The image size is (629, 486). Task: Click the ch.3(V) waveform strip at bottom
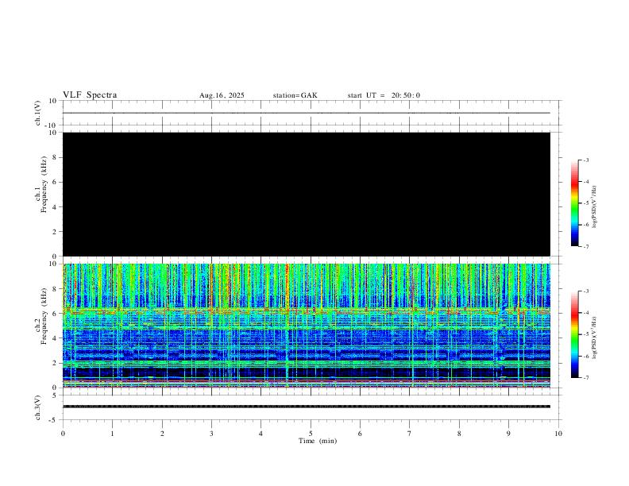point(306,407)
